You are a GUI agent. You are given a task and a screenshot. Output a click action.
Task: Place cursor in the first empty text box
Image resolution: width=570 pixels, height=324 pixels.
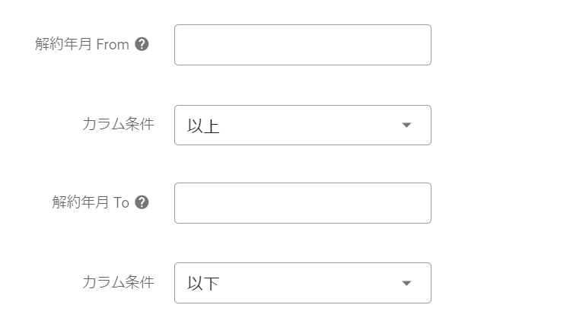[x=302, y=45]
